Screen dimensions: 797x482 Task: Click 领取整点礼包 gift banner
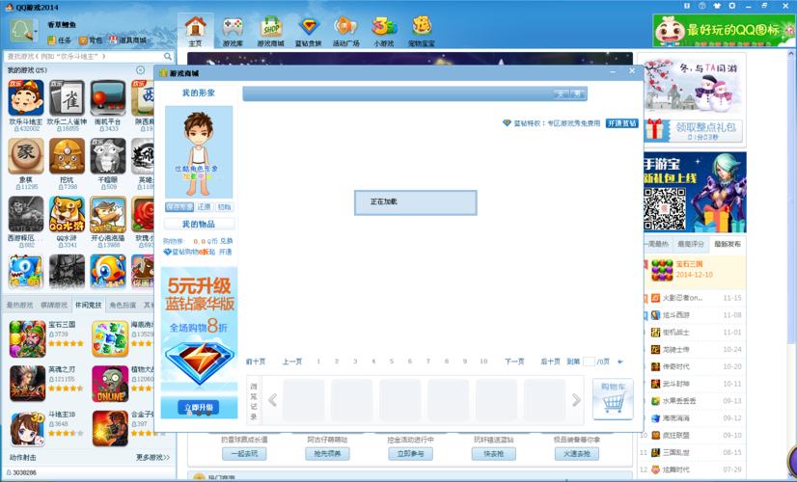[694, 130]
